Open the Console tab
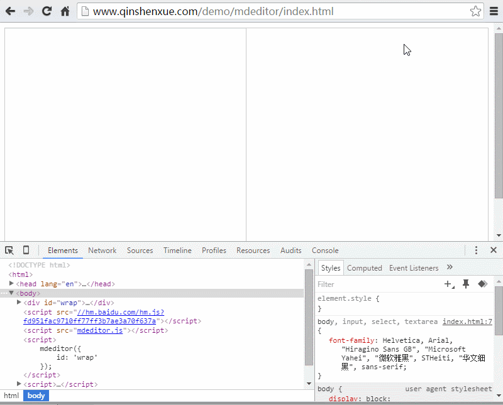Image resolution: width=503 pixels, height=405 pixels. [x=325, y=251]
